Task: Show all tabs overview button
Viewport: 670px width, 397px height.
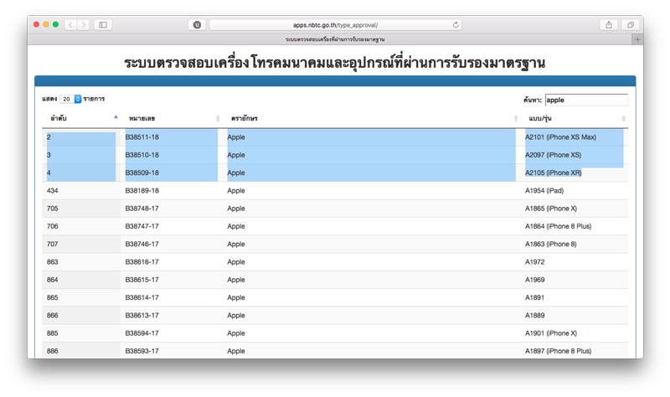Action: [x=631, y=25]
